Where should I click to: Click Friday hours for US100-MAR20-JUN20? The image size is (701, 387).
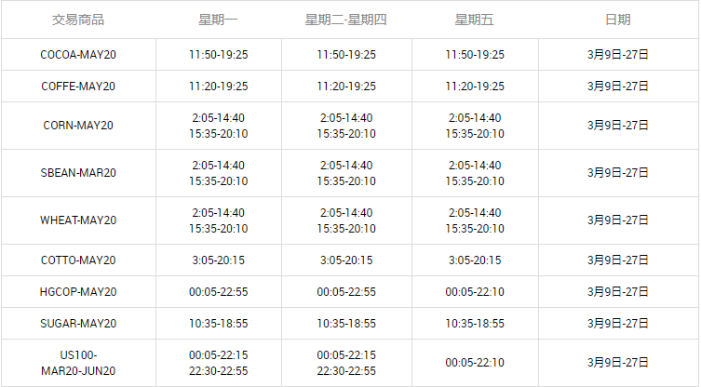475,363
